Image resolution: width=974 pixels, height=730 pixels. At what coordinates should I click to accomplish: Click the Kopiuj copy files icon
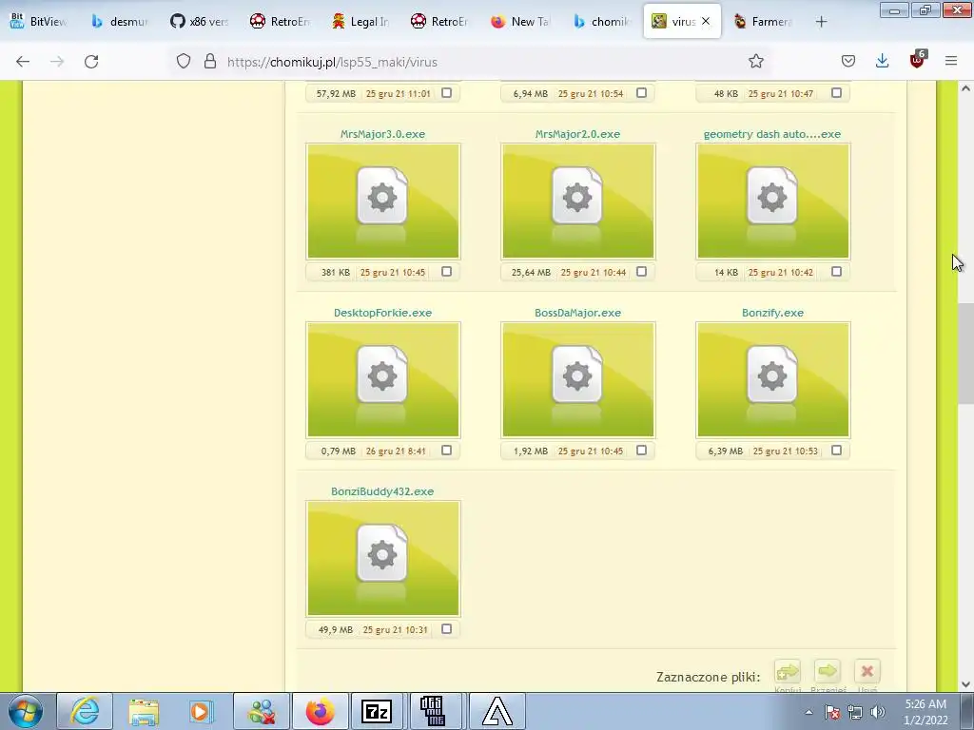[787, 672]
